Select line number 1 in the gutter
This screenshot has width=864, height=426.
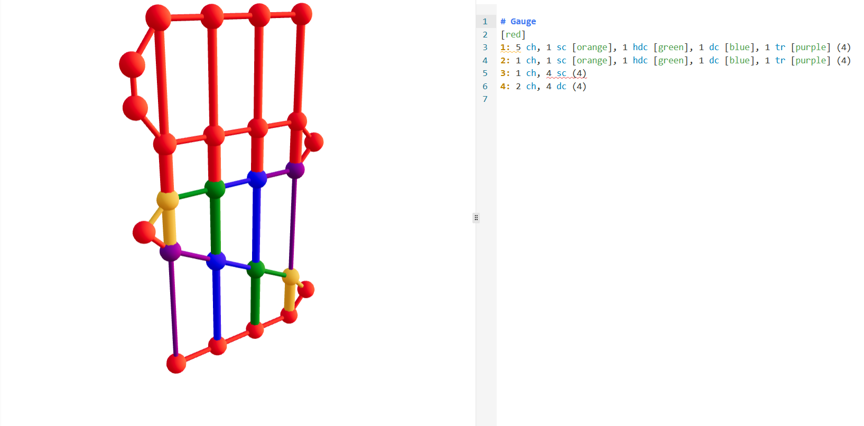pyautogui.click(x=485, y=22)
